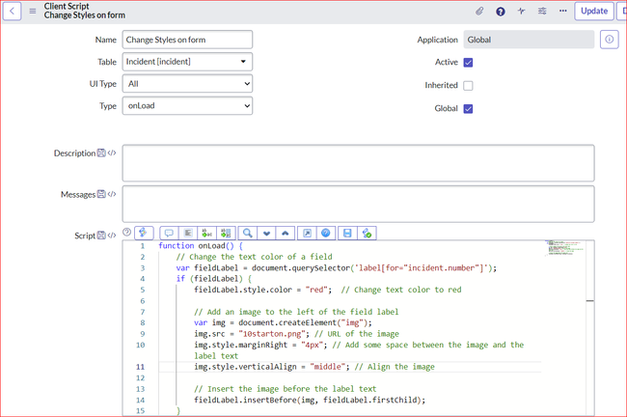Click the replace toolbar icon
The width and height of the screenshot is (627, 417).
tap(206, 233)
